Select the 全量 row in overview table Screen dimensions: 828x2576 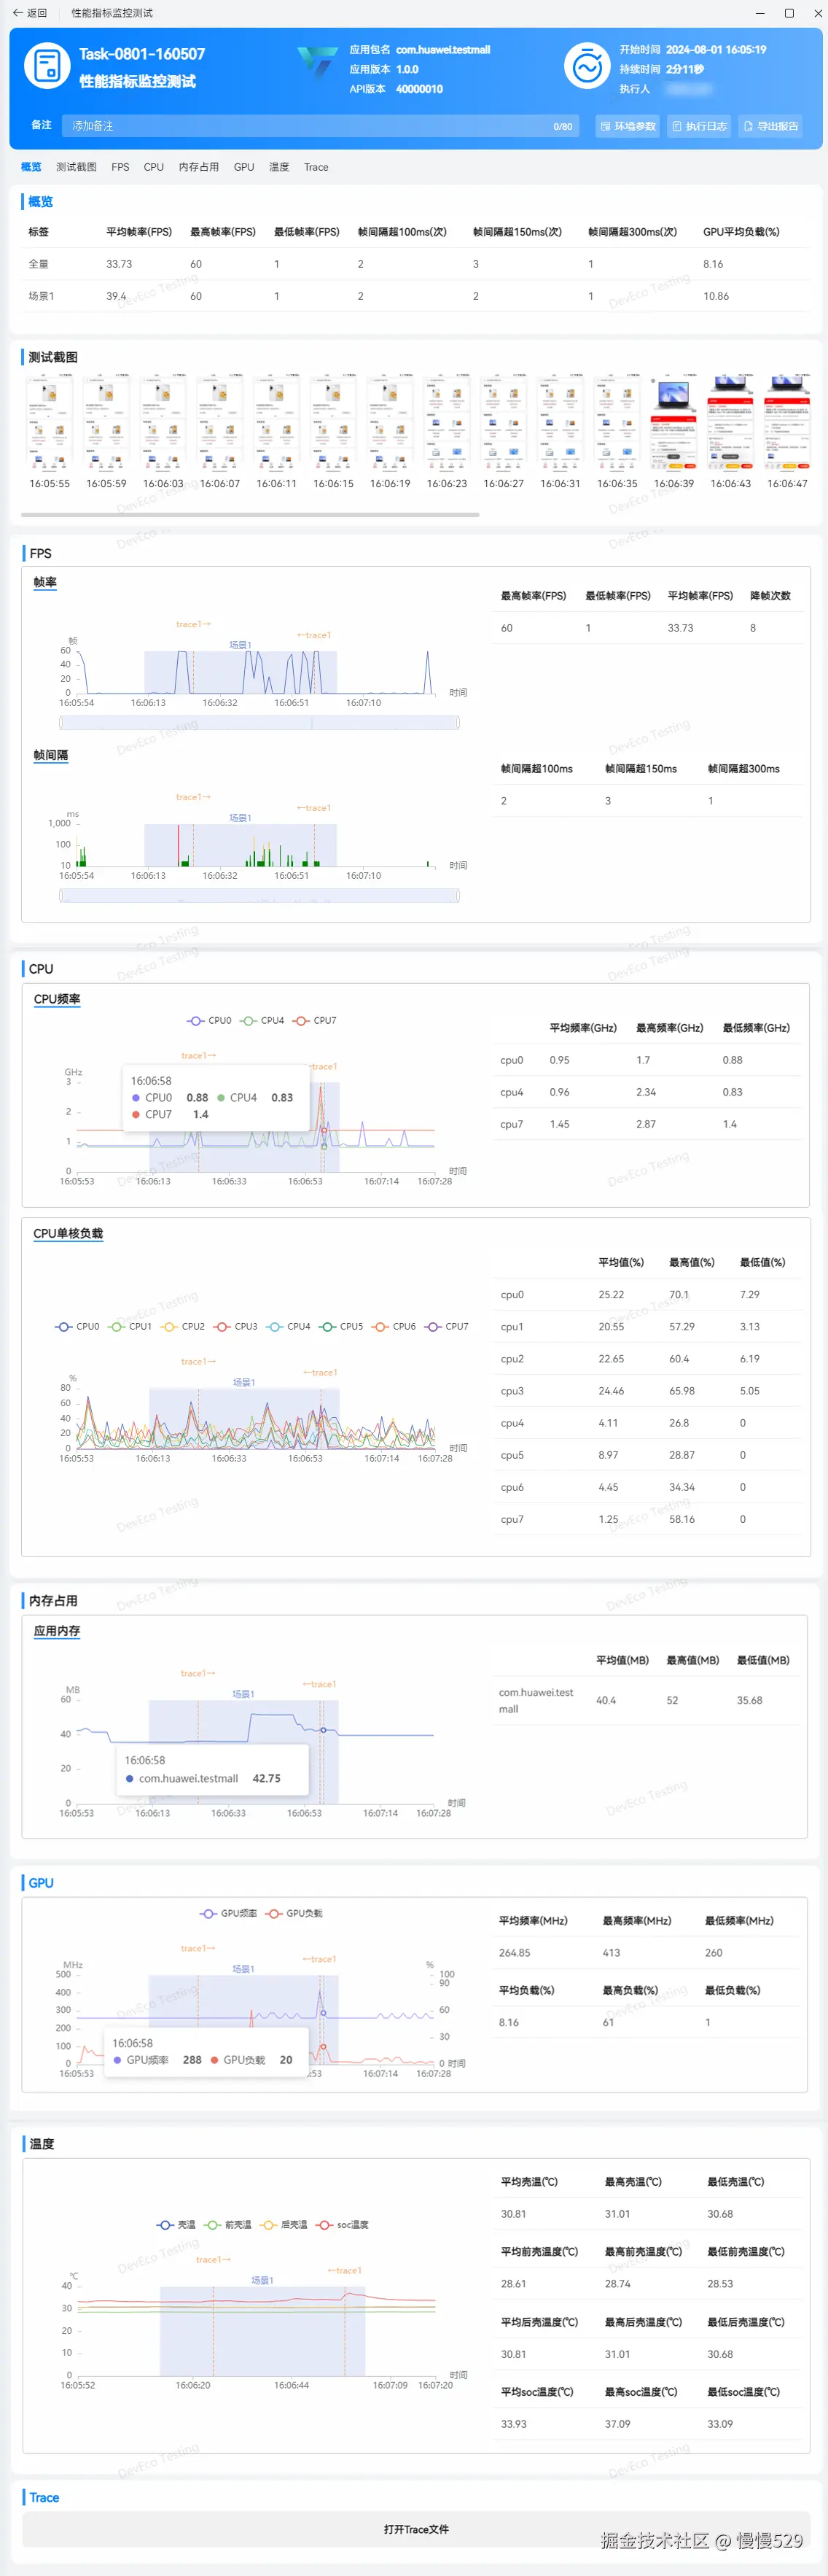(415, 264)
